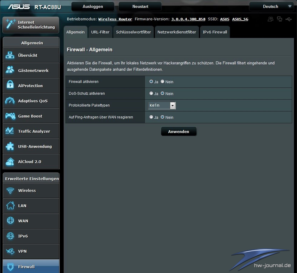Click the Firewall shield icon
Image resolution: width=297 pixels, height=273 pixels.
(10, 267)
